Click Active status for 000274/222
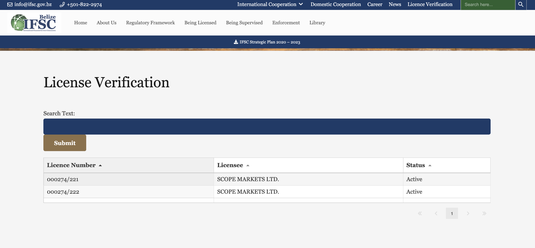Screen dimensions: 535x248 (414, 192)
